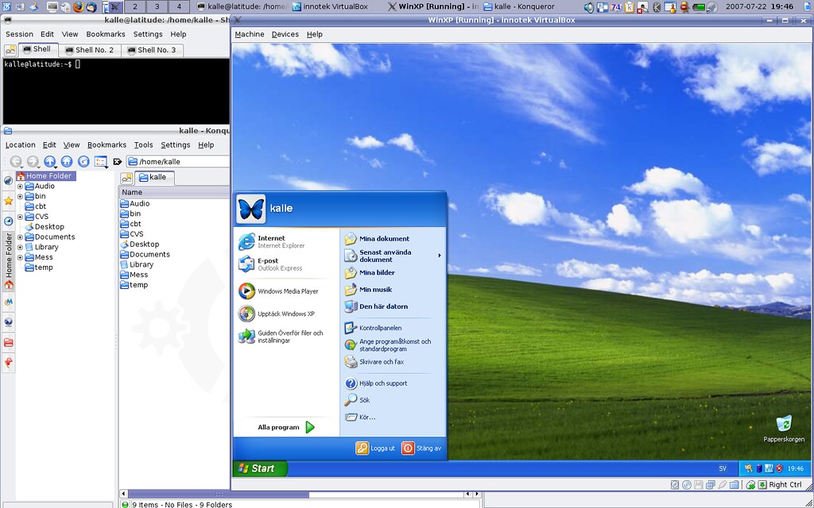
Task: Click the battery status icon in the system tray
Action: coord(699,7)
